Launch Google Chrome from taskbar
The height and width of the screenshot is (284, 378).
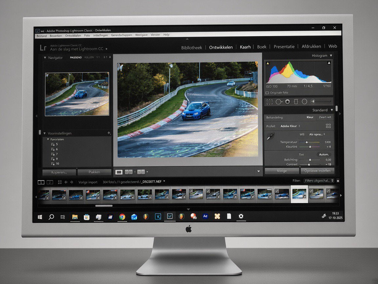[x=122, y=217]
